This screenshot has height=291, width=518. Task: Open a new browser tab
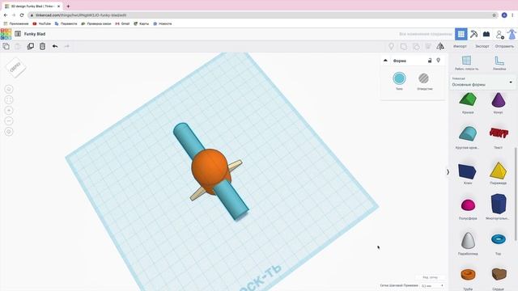coord(68,6)
